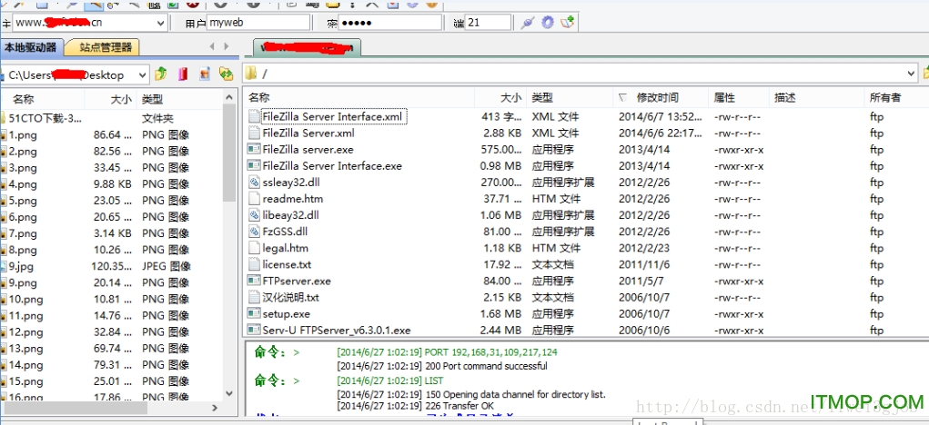Switch to the 站点管理器 tab
This screenshot has width=929, height=425.
105,47
